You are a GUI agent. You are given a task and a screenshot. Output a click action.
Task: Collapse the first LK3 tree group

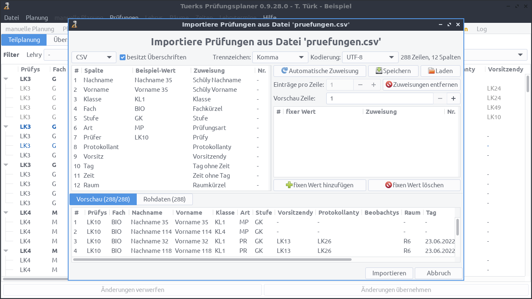pos(6,79)
